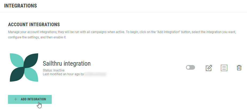Delete Sailthru integration via trash icon
Image resolution: width=247 pixels, height=111 pixels.
point(239,68)
